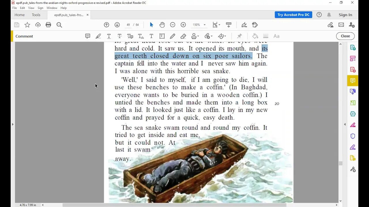Open the Drawing shapes tool dropdown
369x207 pixels.
coord(222,36)
